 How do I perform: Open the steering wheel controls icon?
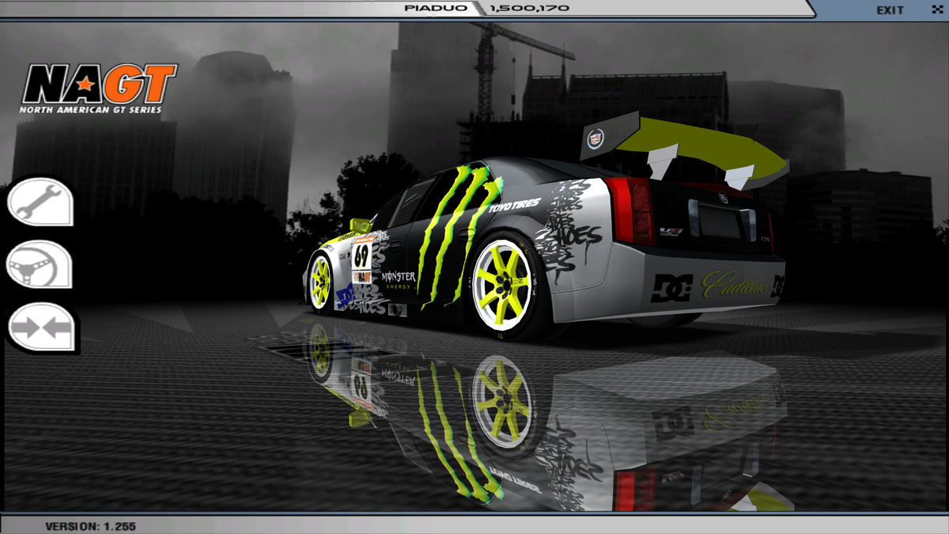40,264
